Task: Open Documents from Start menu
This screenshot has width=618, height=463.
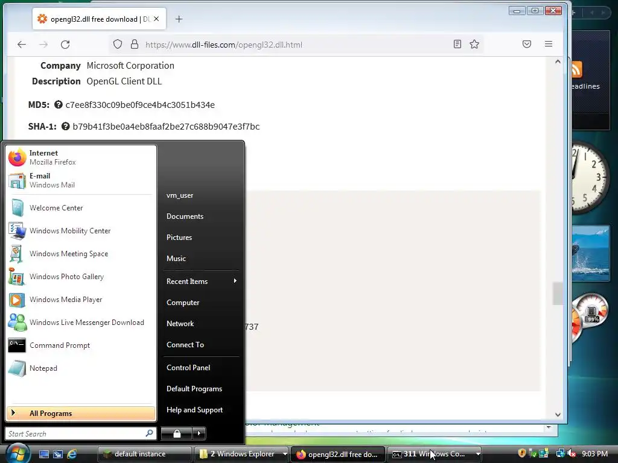Action: [185, 216]
